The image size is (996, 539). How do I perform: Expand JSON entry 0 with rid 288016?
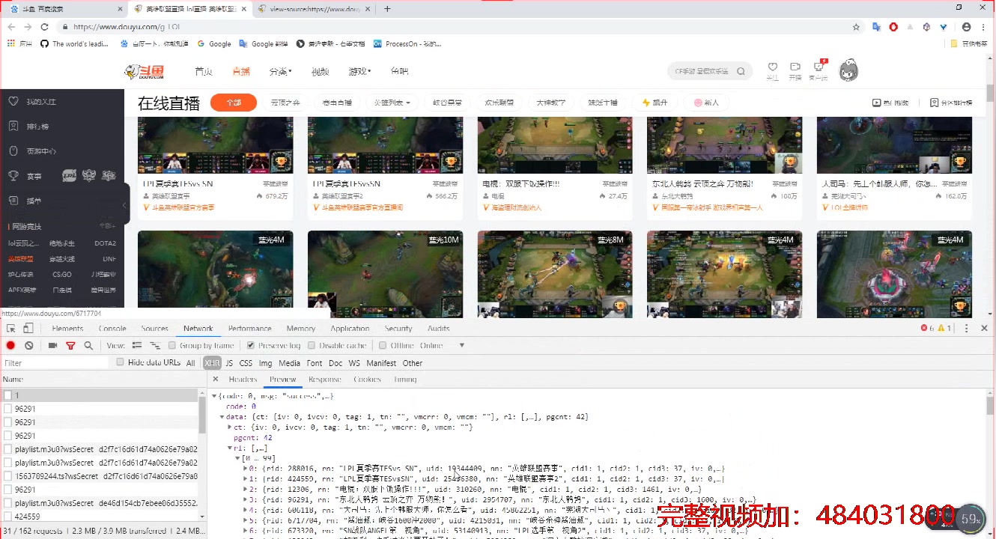(x=245, y=469)
